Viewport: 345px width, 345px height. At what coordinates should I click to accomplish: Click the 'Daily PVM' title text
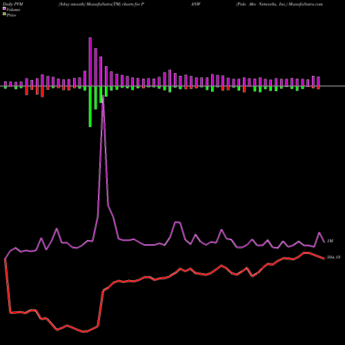pos(13,4)
